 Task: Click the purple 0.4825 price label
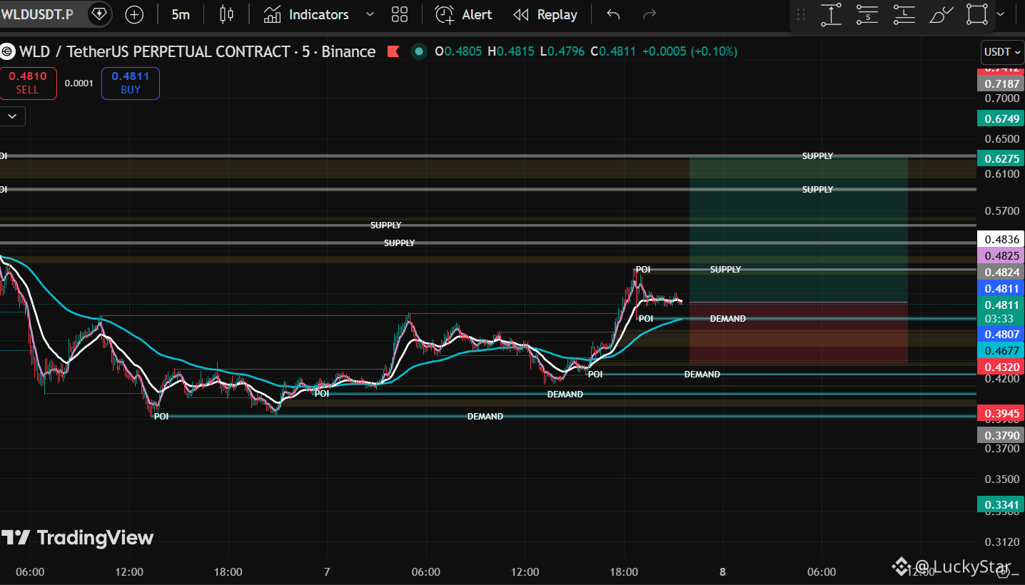(1001, 255)
